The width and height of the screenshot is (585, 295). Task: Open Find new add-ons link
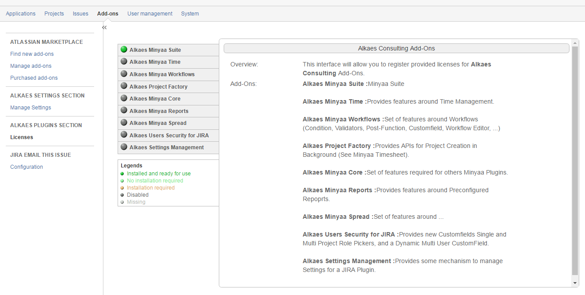point(32,54)
